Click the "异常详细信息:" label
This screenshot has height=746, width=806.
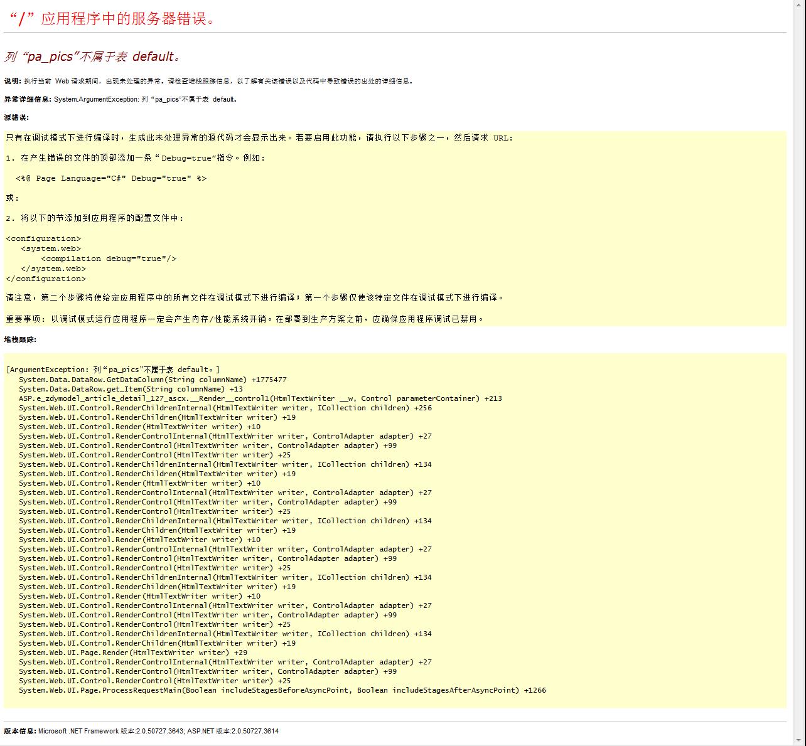pos(28,99)
